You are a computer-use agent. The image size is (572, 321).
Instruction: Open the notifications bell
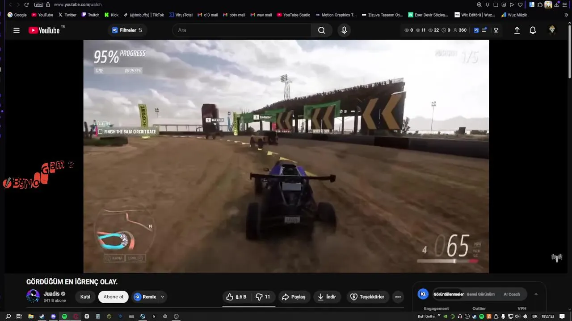click(x=533, y=30)
